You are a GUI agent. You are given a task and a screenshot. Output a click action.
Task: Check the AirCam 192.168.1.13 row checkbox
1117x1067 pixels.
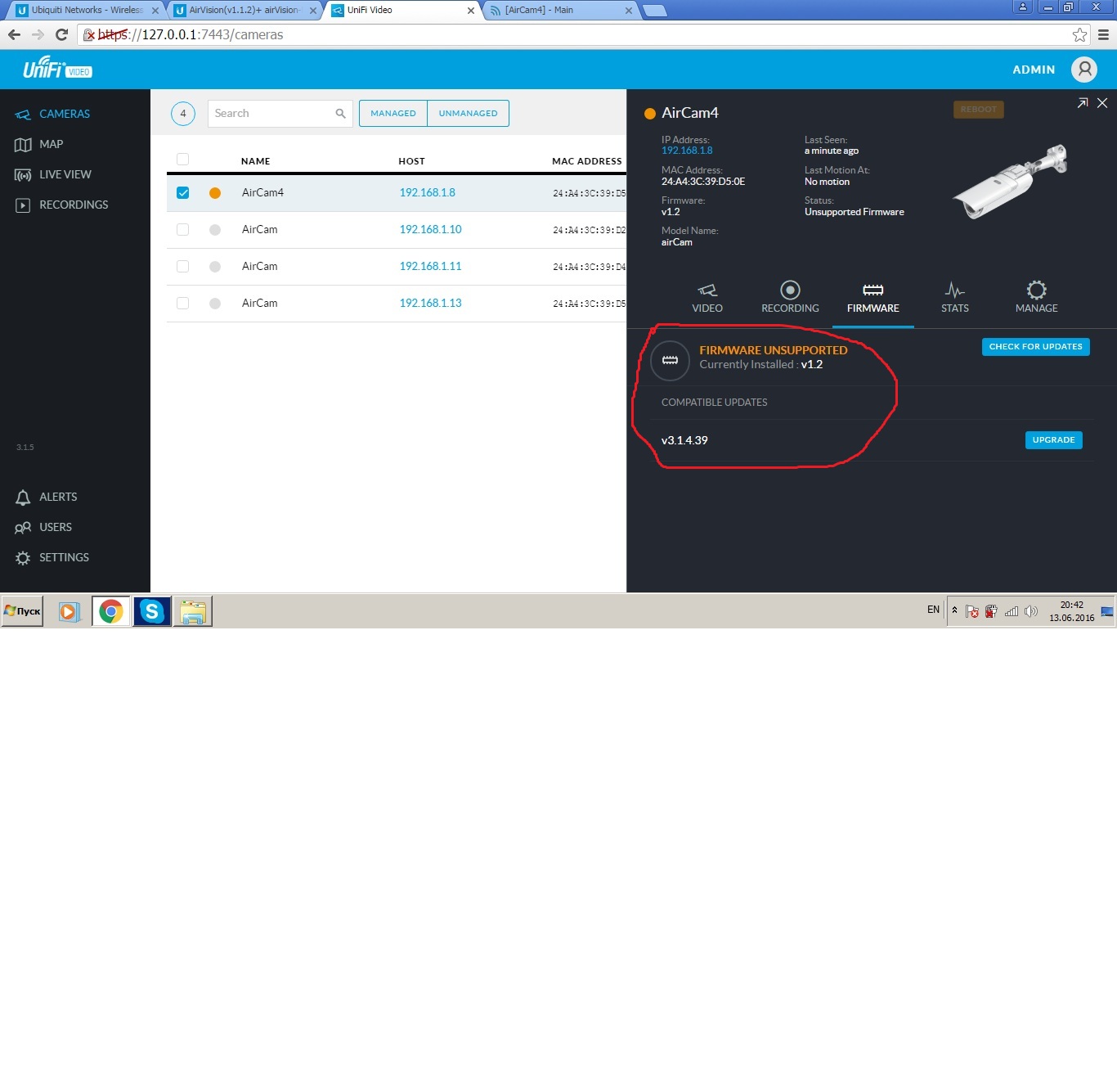[182, 304]
